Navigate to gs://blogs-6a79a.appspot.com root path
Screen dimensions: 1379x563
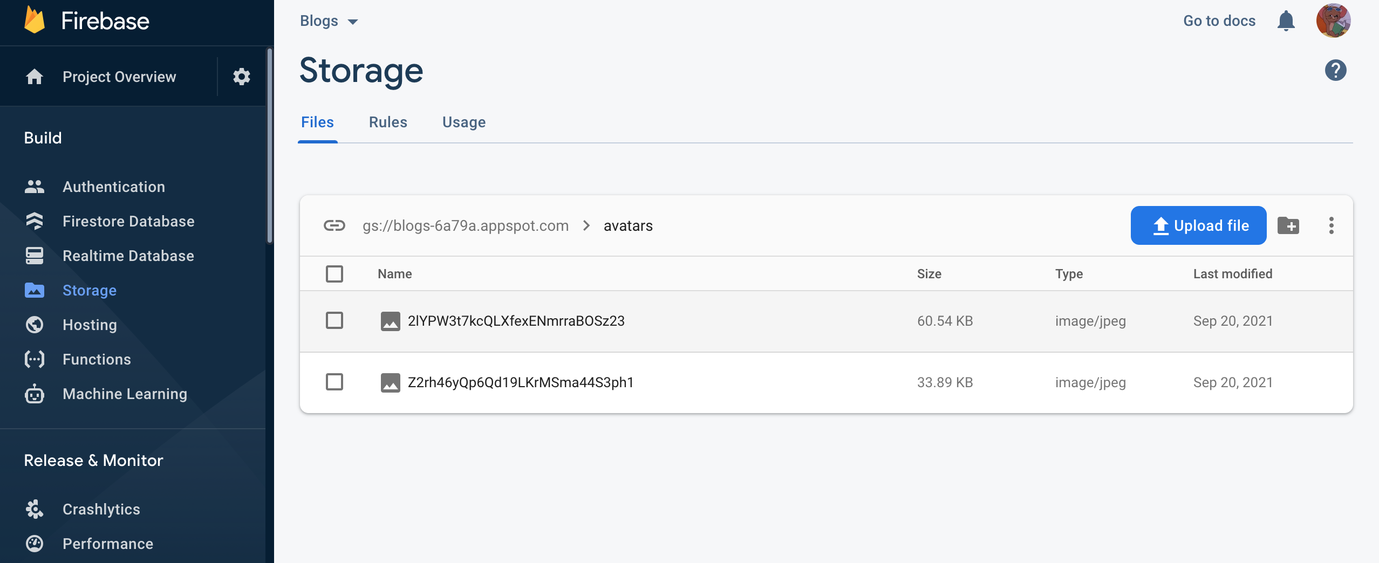pos(465,225)
